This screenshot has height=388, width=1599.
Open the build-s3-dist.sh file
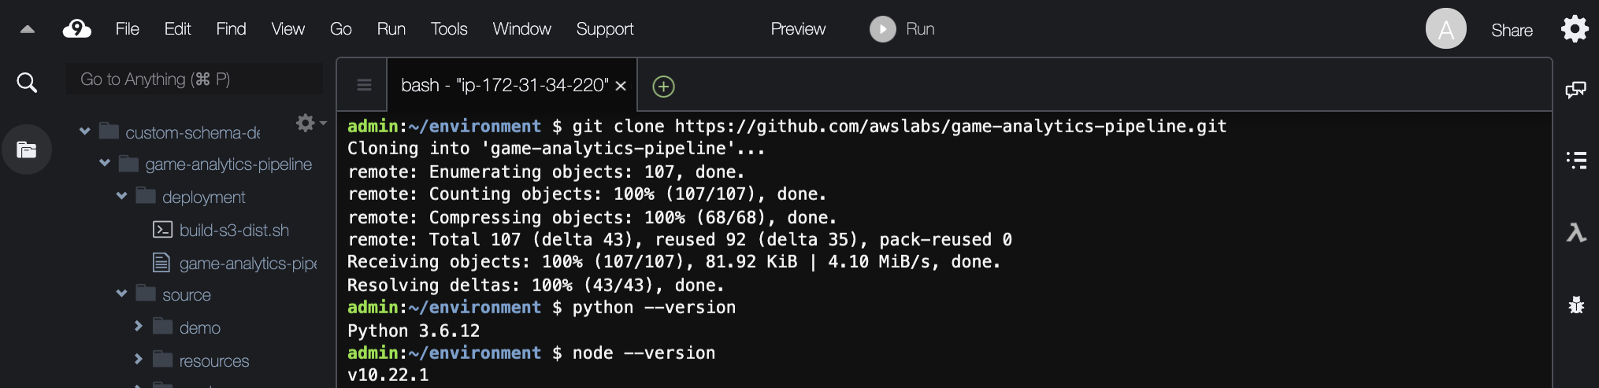tap(234, 231)
